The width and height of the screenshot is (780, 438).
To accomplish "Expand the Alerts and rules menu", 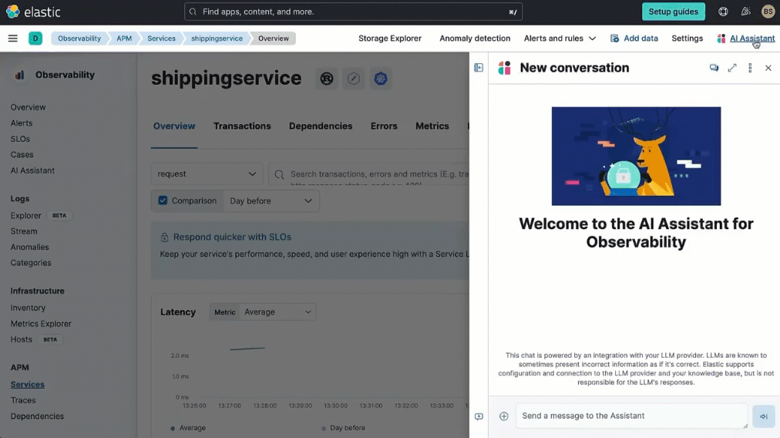I will (x=560, y=39).
